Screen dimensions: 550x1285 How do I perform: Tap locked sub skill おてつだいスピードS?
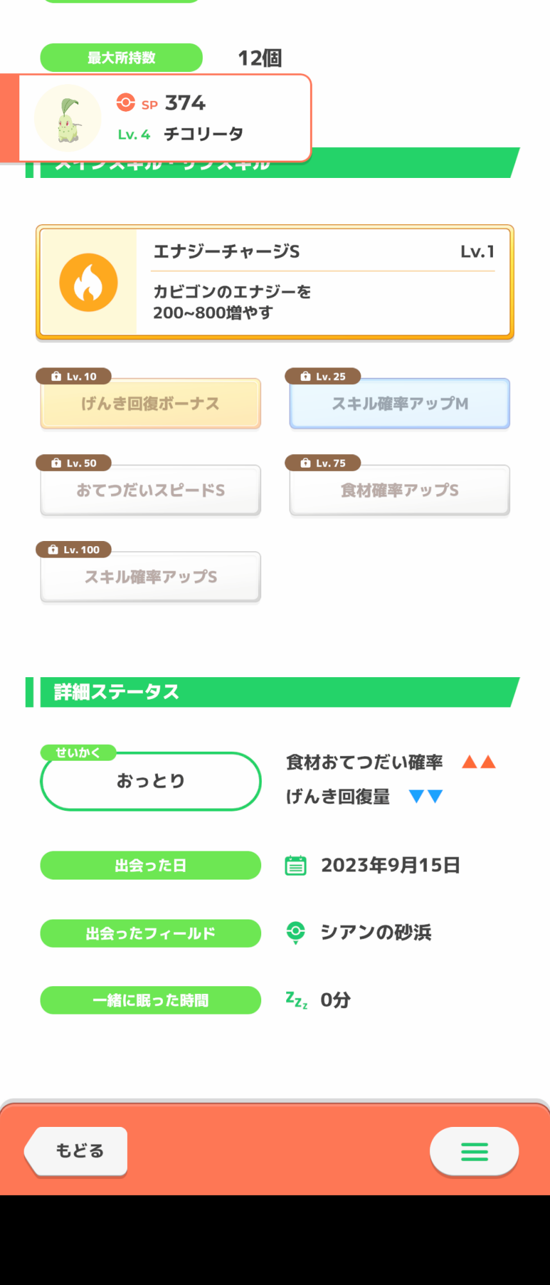(150, 490)
